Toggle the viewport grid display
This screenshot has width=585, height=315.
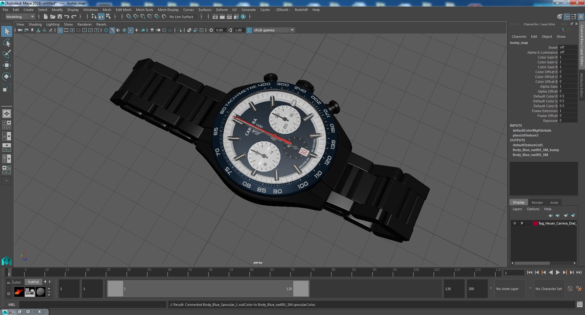60,30
